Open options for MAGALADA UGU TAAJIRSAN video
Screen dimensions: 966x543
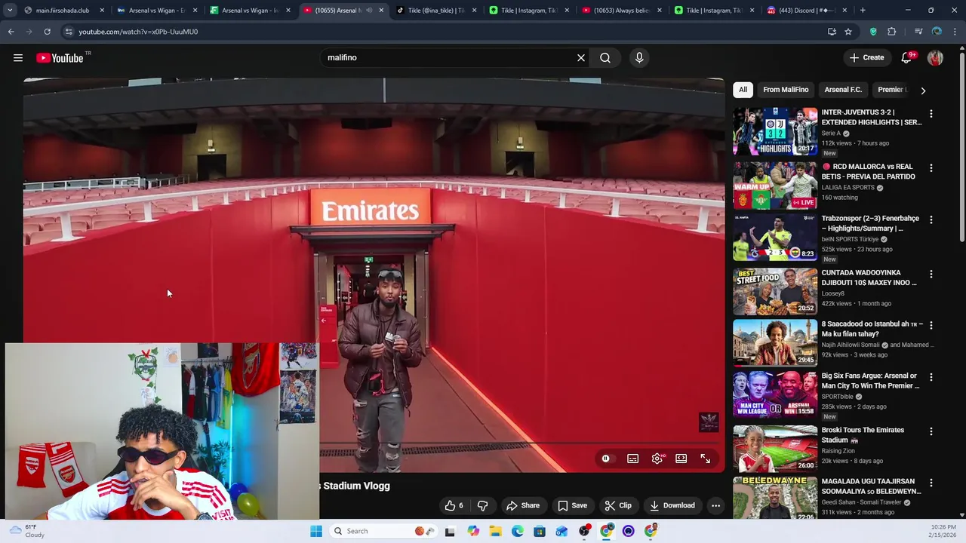coord(931,483)
